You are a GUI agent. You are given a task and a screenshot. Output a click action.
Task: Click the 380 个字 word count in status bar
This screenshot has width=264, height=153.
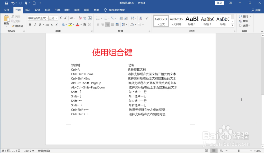[29, 151]
